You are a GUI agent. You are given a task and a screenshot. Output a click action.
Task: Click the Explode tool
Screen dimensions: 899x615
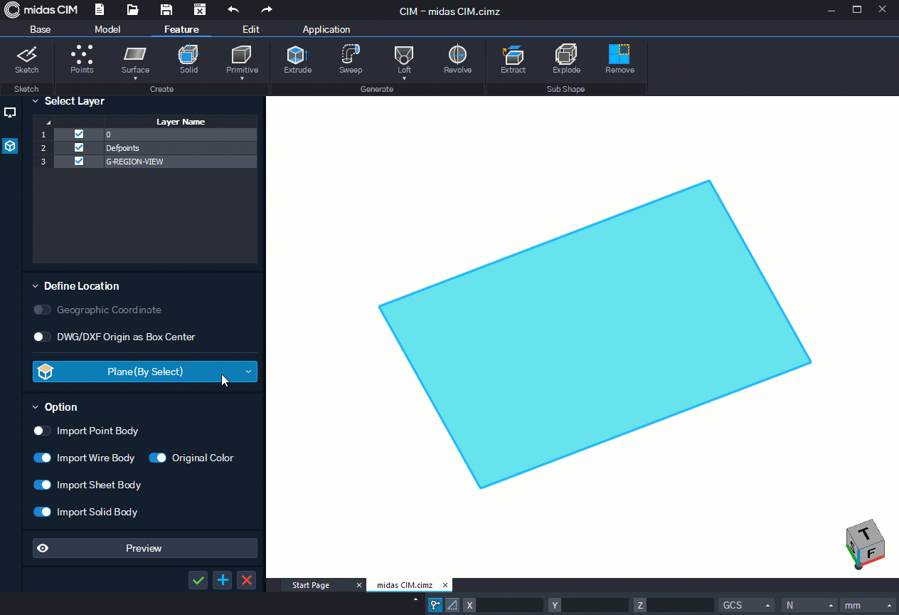pos(566,60)
